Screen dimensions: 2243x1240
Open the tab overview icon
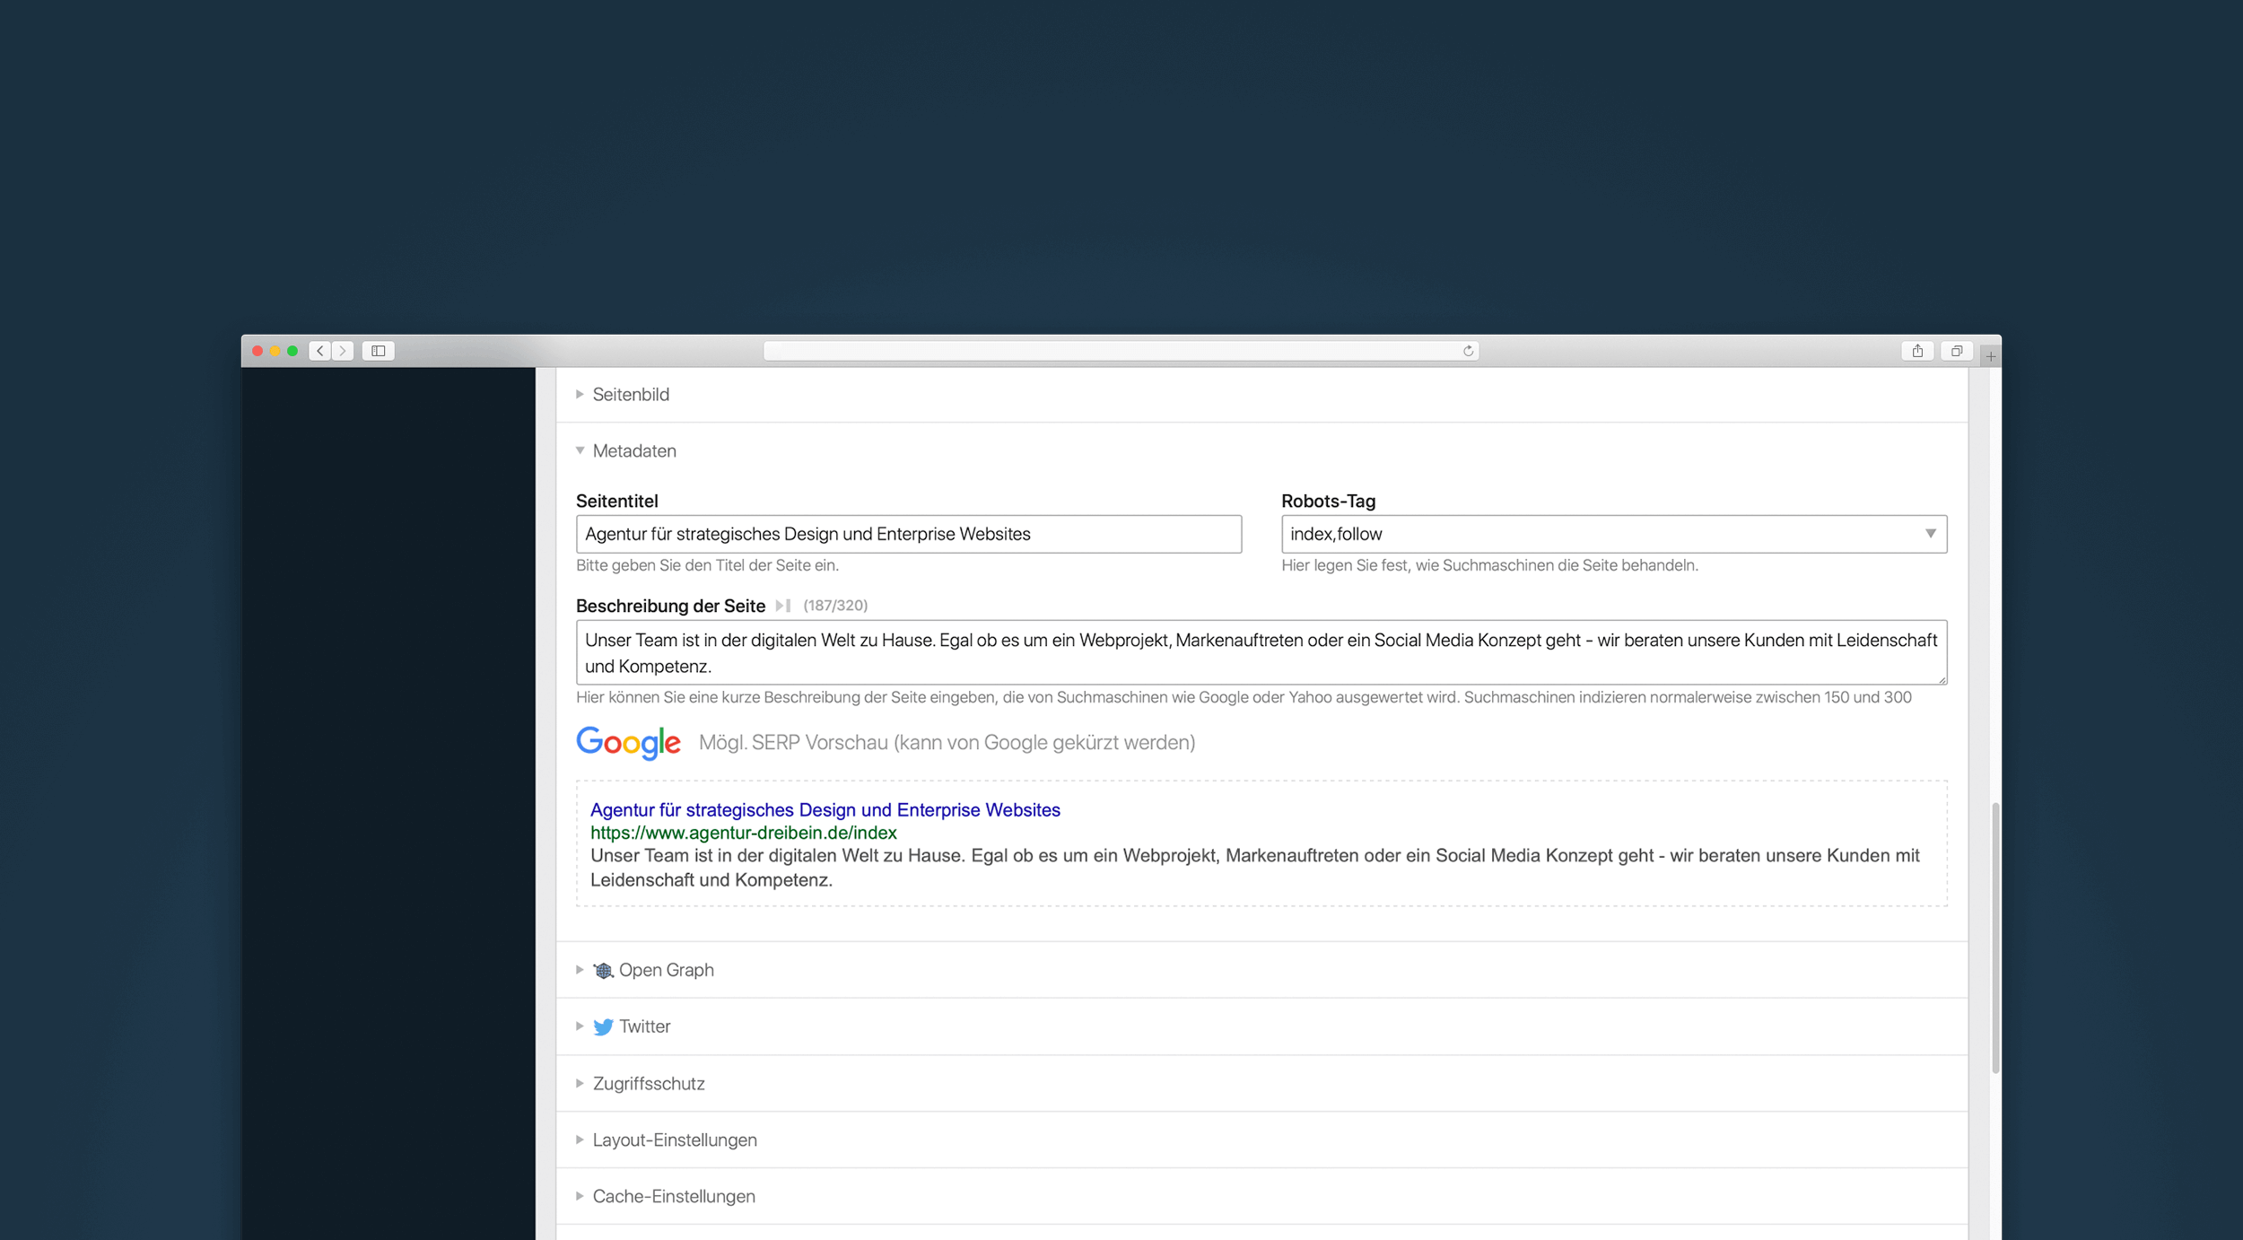pyautogui.click(x=1956, y=351)
